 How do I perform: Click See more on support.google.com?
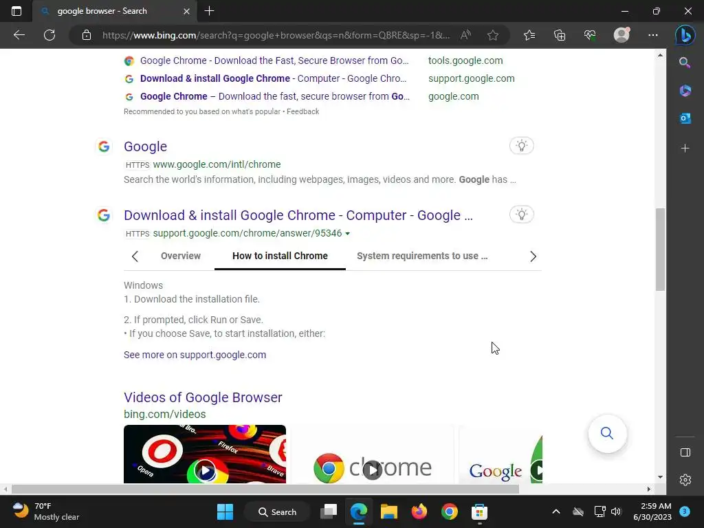(195, 355)
